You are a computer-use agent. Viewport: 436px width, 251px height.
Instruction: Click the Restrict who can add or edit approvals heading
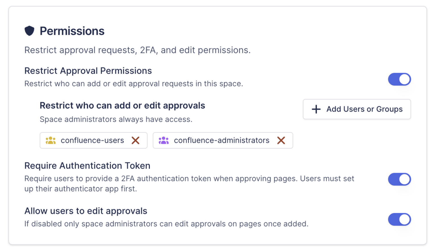click(x=122, y=105)
